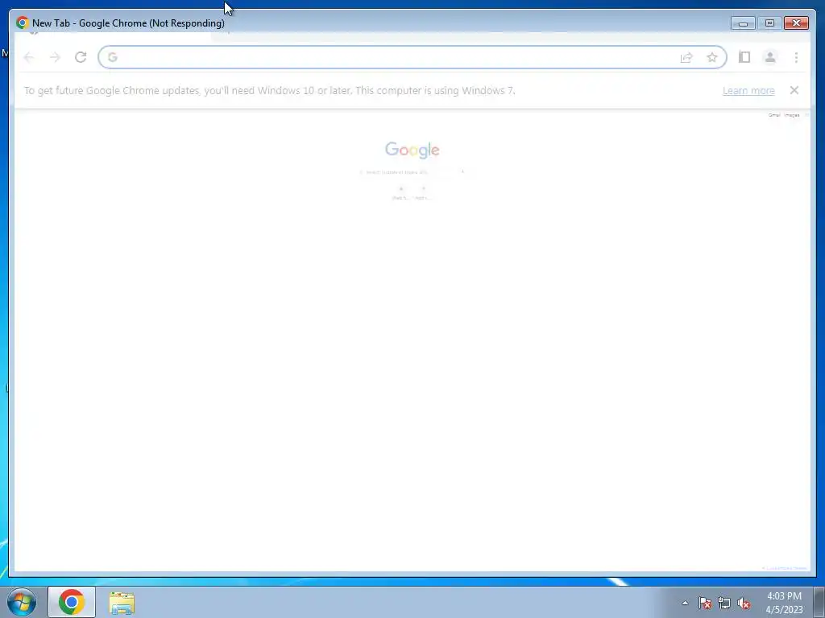Click the Google logo on the page
Screen dimensions: 825x618
[412, 150]
